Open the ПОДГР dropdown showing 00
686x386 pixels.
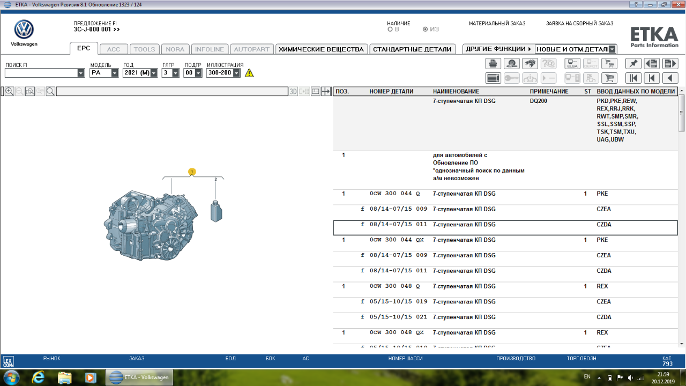point(197,73)
